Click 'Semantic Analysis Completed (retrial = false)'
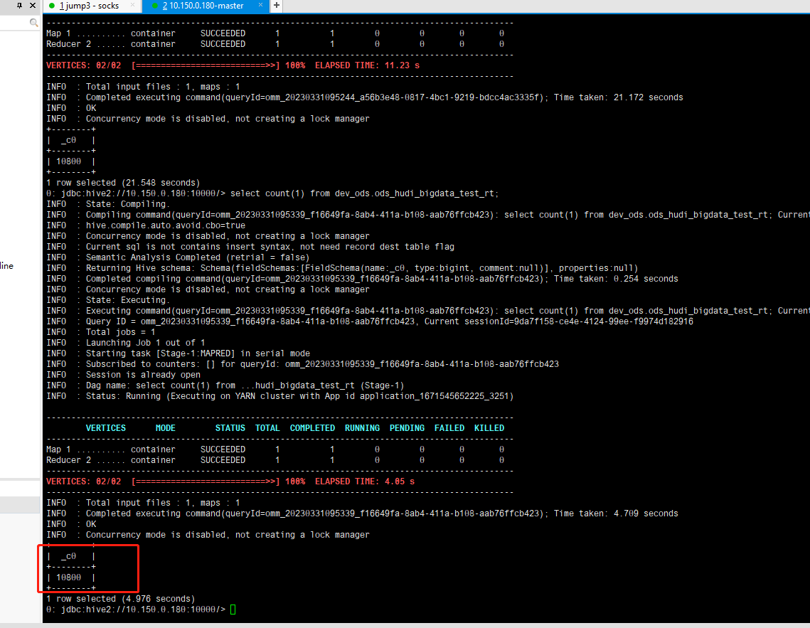 [197, 257]
